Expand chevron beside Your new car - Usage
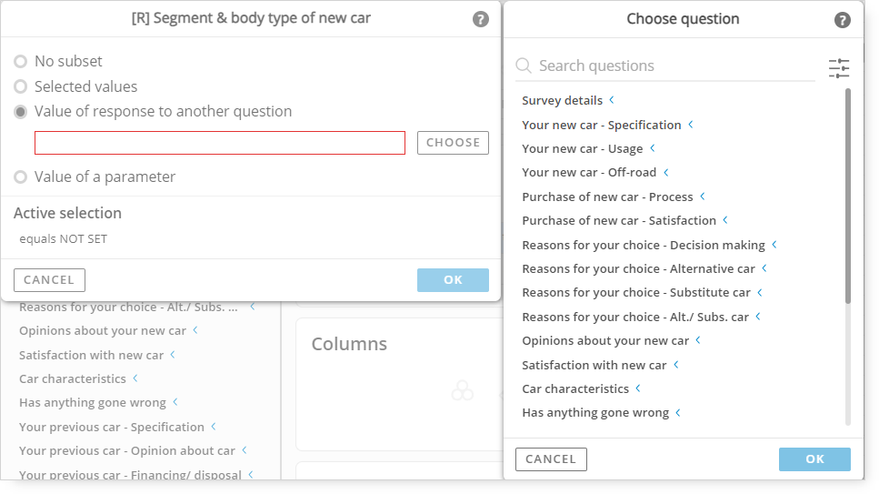The height and width of the screenshot is (494, 879). (x=652, y=148)
